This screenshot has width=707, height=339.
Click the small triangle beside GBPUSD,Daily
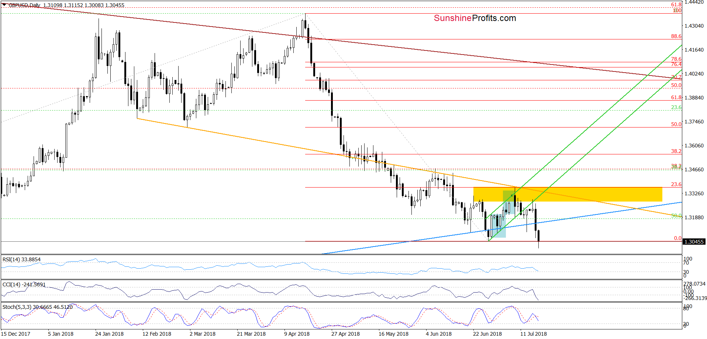(4, 5)
